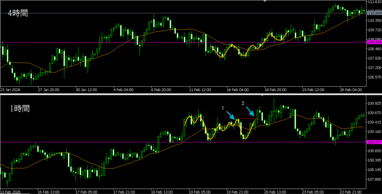Select the 1時間 chart title label
The image size is (382, 194).
coord(19,109)
